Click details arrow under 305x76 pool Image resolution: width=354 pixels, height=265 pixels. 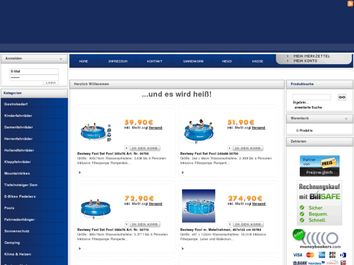pyautogui.click(x=79, y=172)
